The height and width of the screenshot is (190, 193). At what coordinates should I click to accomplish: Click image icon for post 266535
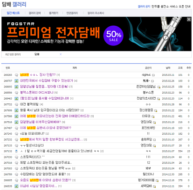(x=16, y=186)
